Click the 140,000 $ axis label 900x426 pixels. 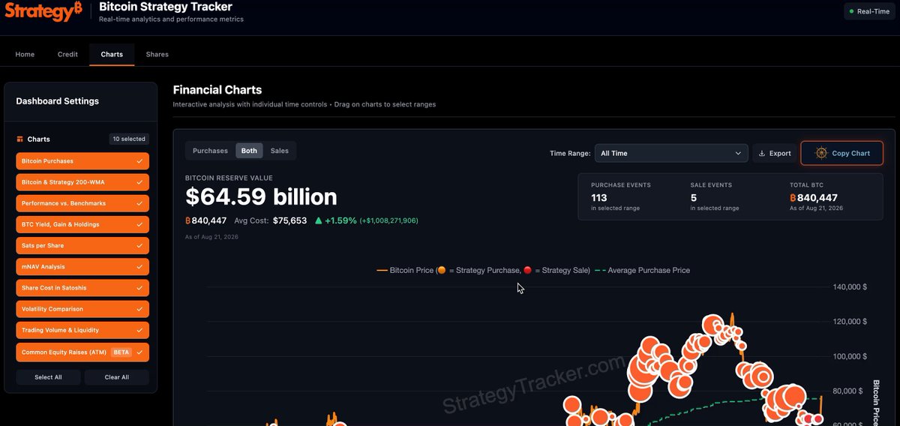(x=850, y=287)
